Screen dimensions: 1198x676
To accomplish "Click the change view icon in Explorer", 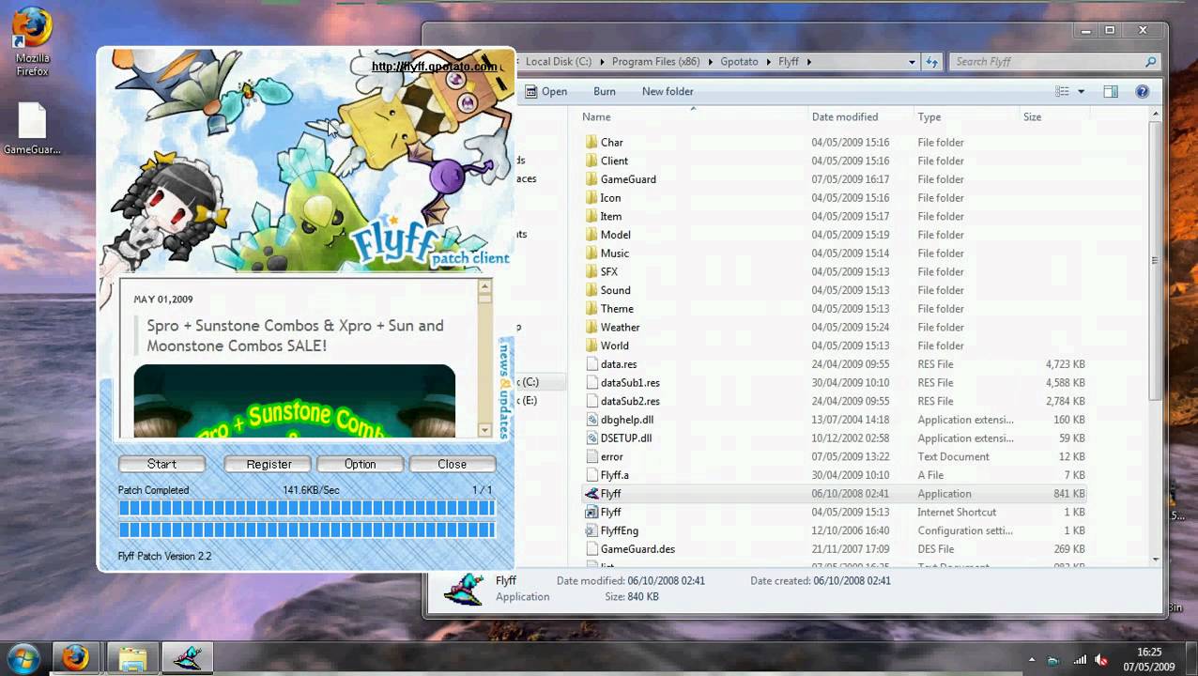I will pyautogui.click(x=1062, y=91).
